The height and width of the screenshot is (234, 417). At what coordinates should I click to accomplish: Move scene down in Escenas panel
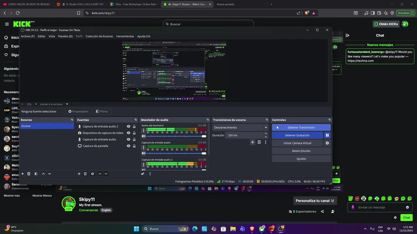[x=50, y=174]
